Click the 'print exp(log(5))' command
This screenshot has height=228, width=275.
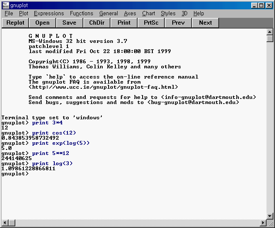click(x=61, y=143)
